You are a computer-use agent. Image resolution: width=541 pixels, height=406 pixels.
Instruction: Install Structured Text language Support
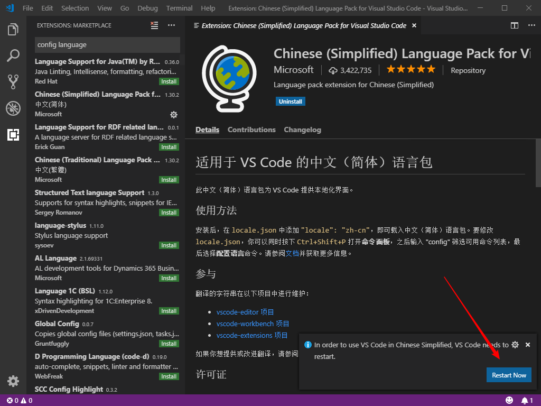point(169,213)
